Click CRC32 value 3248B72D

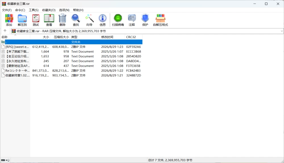tap(133, 75)
